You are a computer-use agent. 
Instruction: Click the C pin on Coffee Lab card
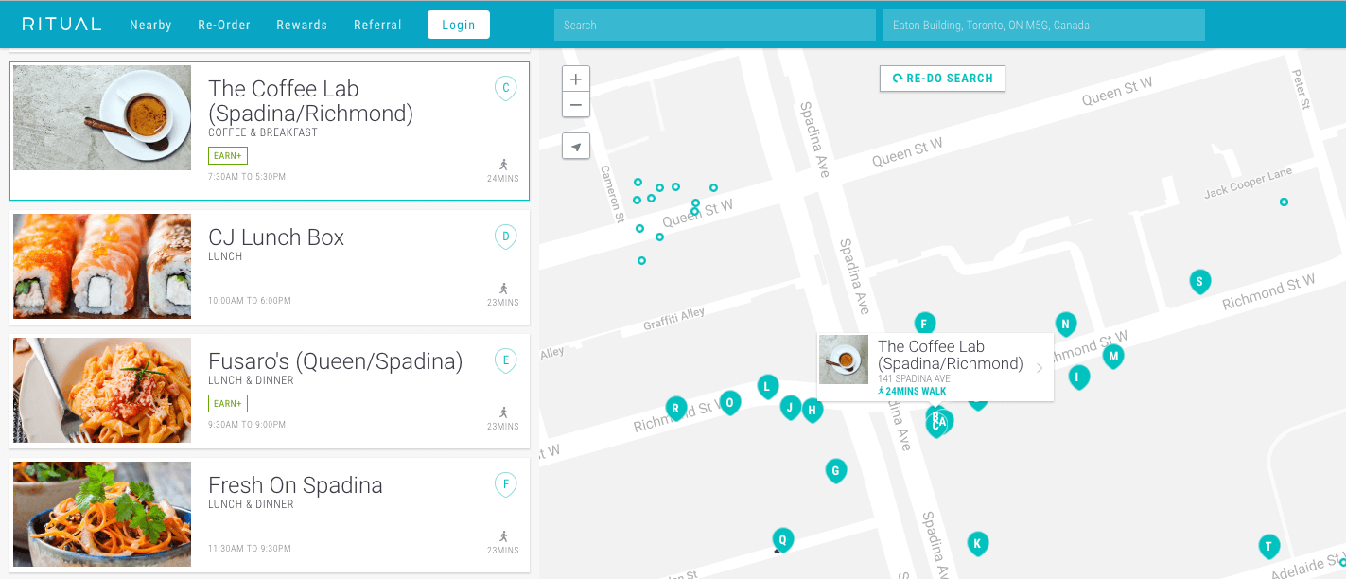[506, 89]
